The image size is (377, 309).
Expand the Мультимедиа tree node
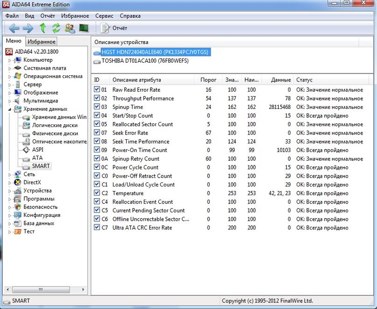pyautogui.click(x=10, y=101)
